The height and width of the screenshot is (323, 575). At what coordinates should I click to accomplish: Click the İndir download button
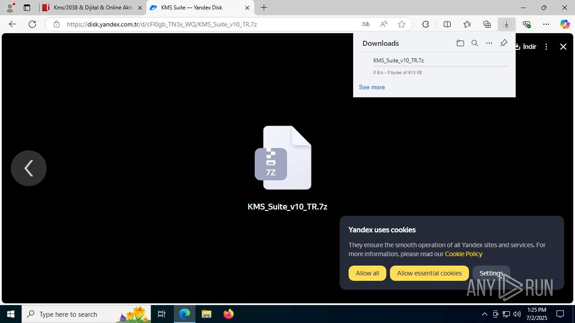click(526, 47)
